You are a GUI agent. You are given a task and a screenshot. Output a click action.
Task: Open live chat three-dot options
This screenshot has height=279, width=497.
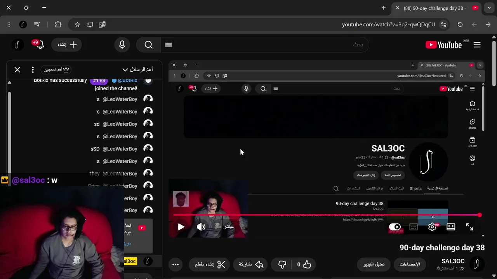click(x=33, y=70)
